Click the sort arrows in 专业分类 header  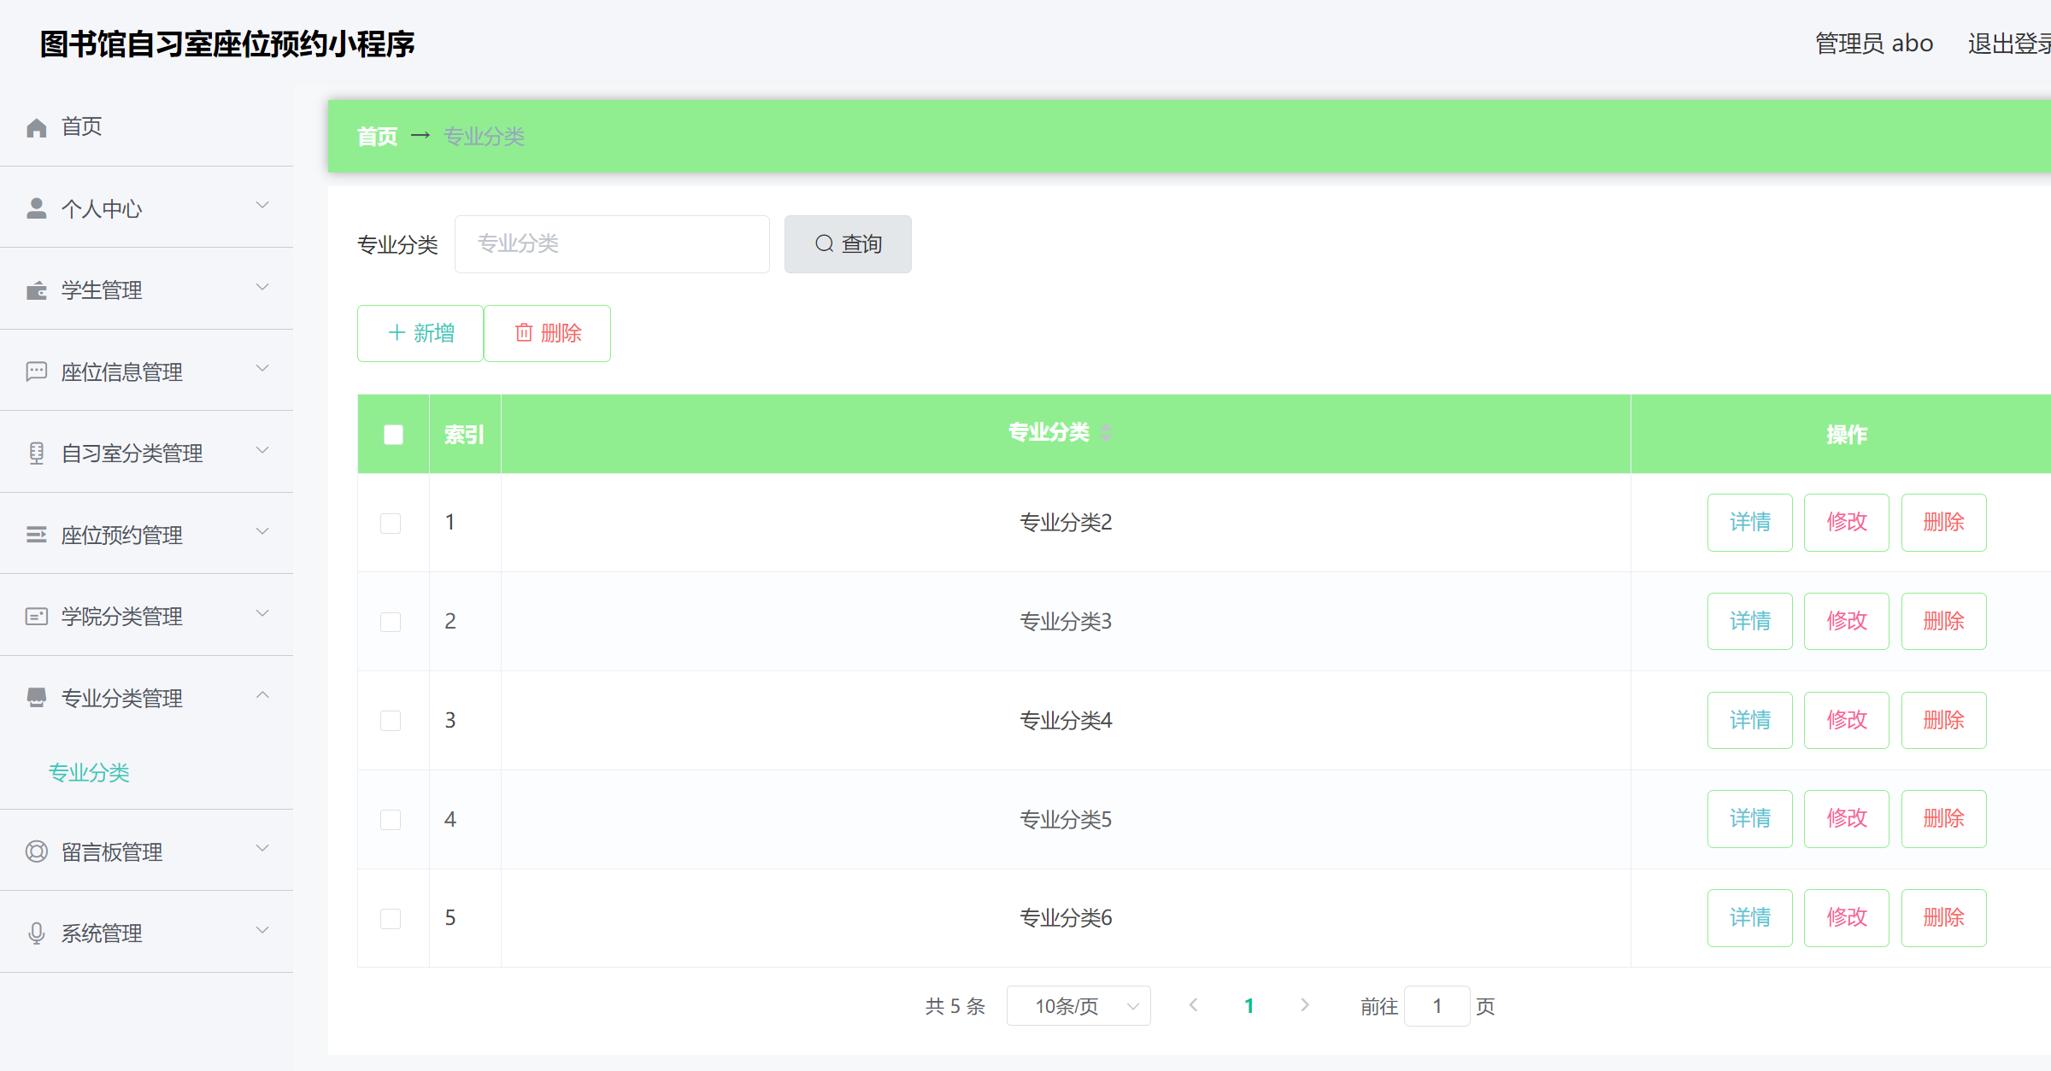pos(1106,433)
